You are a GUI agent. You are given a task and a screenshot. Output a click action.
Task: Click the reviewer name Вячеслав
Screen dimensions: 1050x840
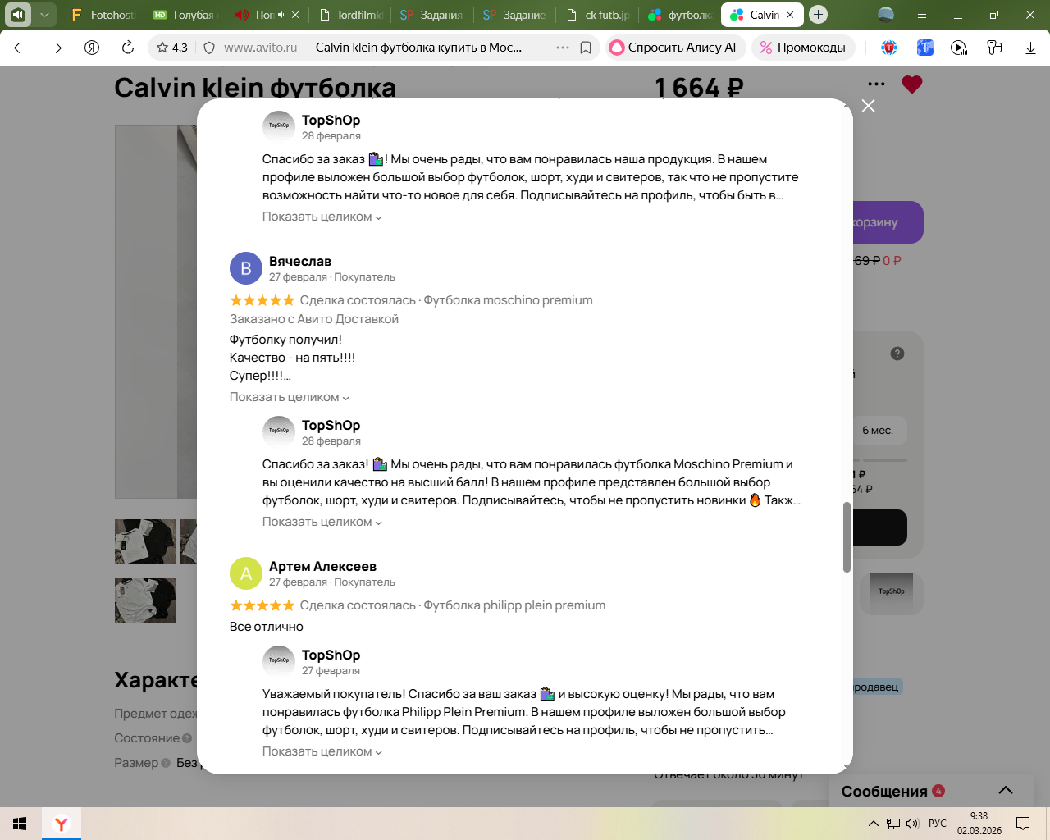pyautogui.click(x=300, y=261)
